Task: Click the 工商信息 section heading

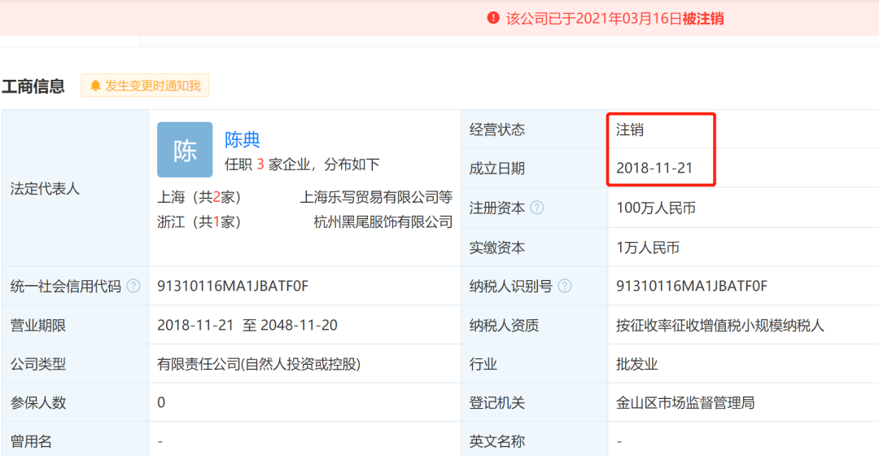Action: point(33,86)
